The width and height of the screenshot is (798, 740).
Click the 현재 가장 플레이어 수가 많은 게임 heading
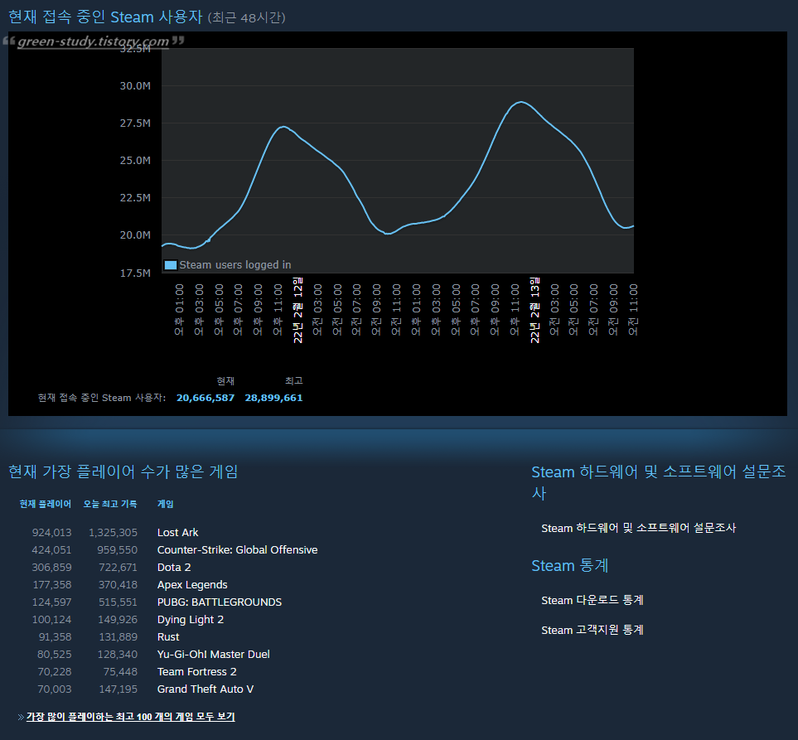coord(123,472)
